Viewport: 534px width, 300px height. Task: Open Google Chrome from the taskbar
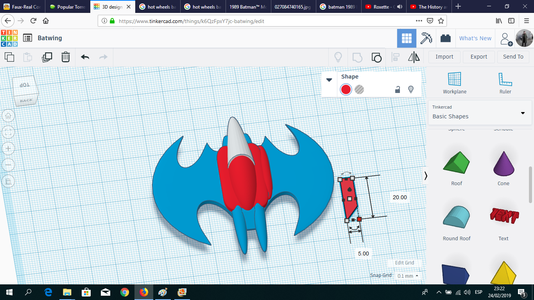pos(125,292)
